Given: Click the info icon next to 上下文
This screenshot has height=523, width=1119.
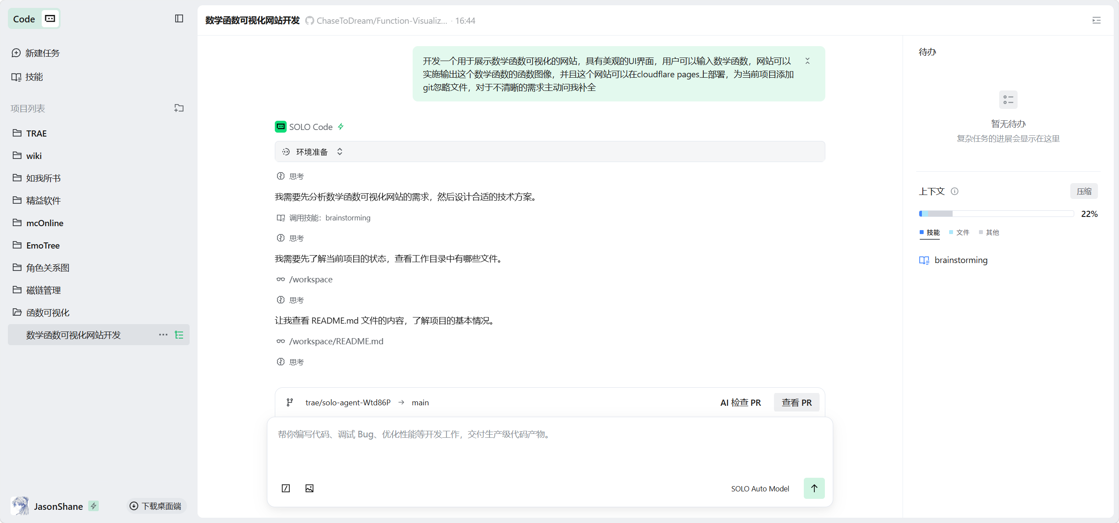Looking at the screenshot, I should coord(954,191).
